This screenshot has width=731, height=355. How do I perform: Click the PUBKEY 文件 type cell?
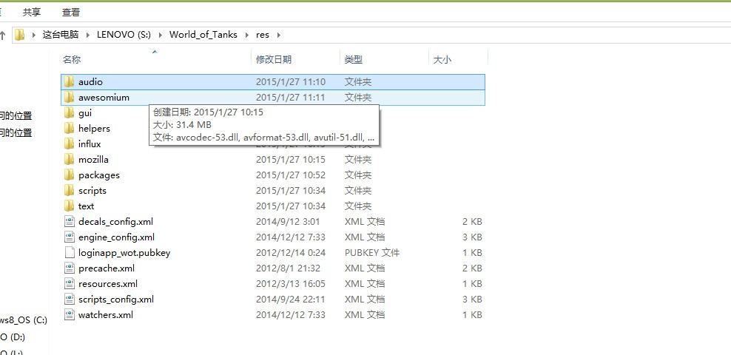[372, 253]
